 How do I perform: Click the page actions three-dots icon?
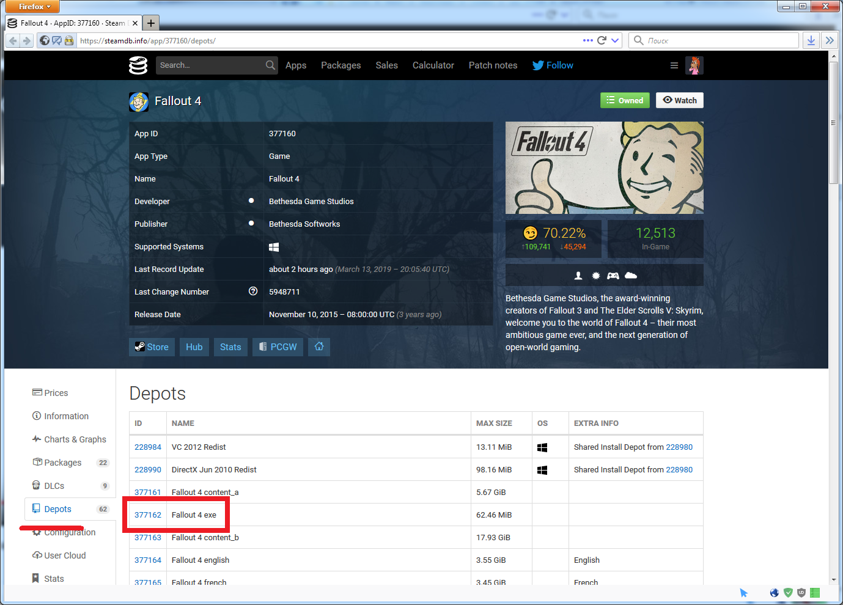(588, 40)
